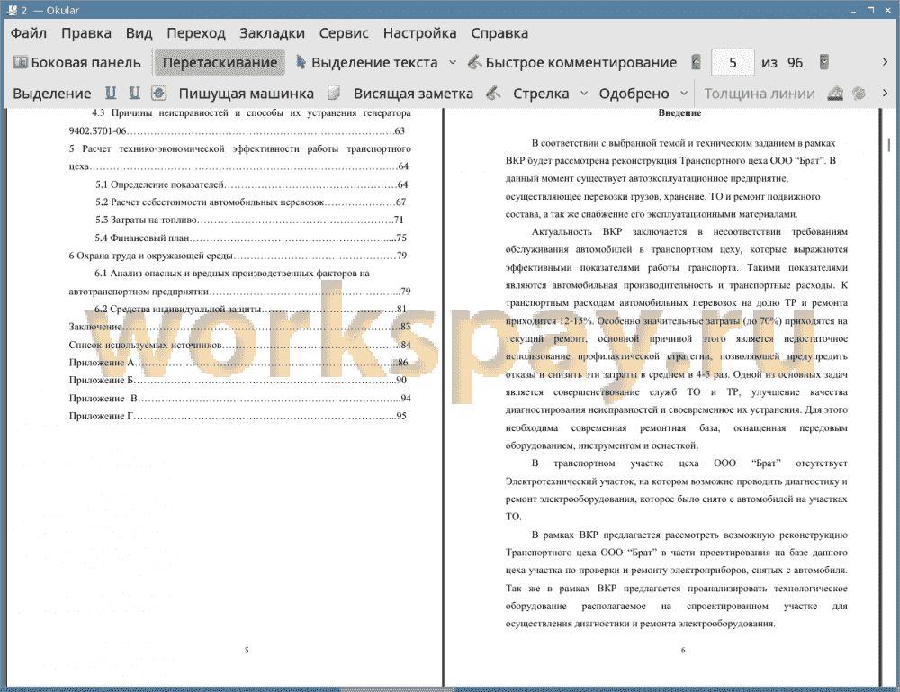Open the Правка menu

86,33
